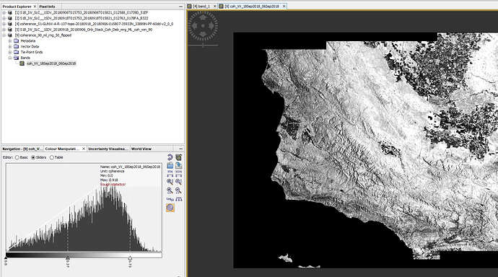This screenshot has width=498, height=277.
Task: Click the Vector Data folder icon
Action: pos(16,47)
